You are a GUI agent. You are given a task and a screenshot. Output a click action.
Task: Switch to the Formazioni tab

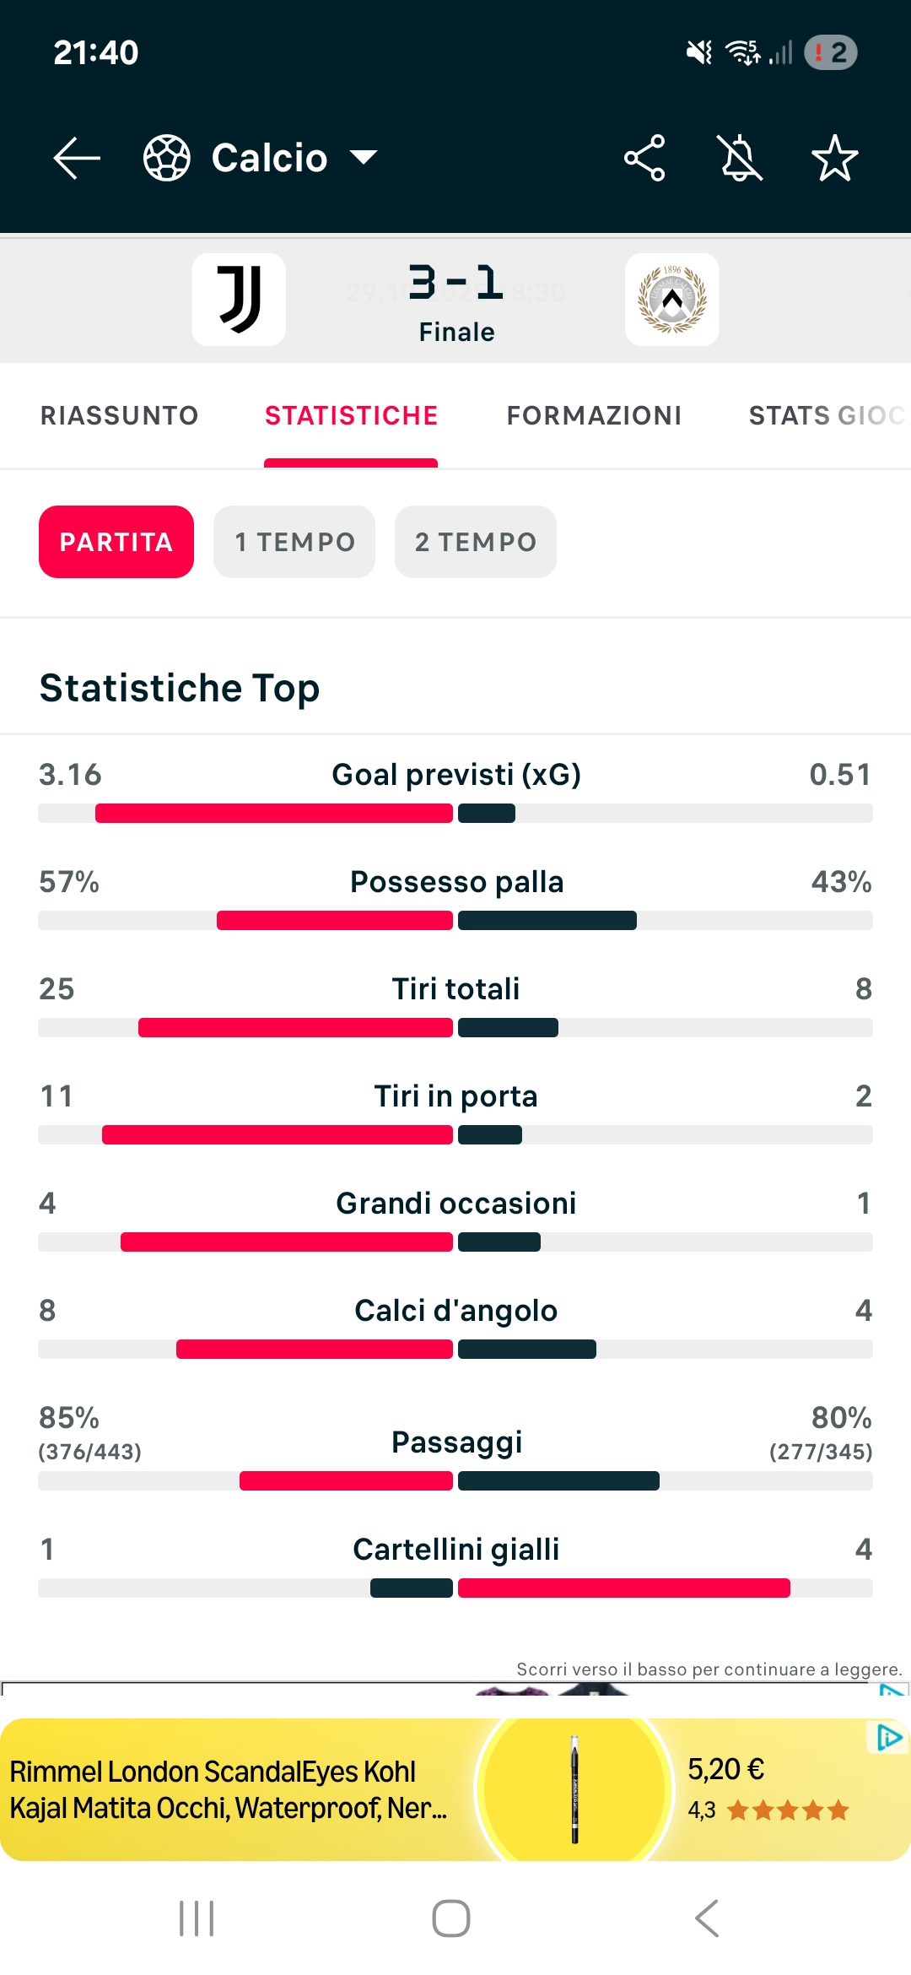click(594, 415)
